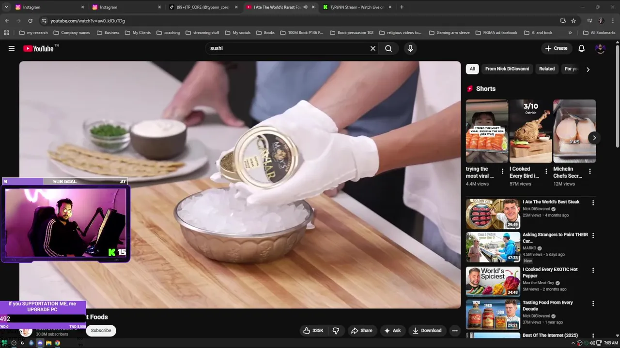
Task: Open options for I Cooked Every Bird
Action: [546, 172]
